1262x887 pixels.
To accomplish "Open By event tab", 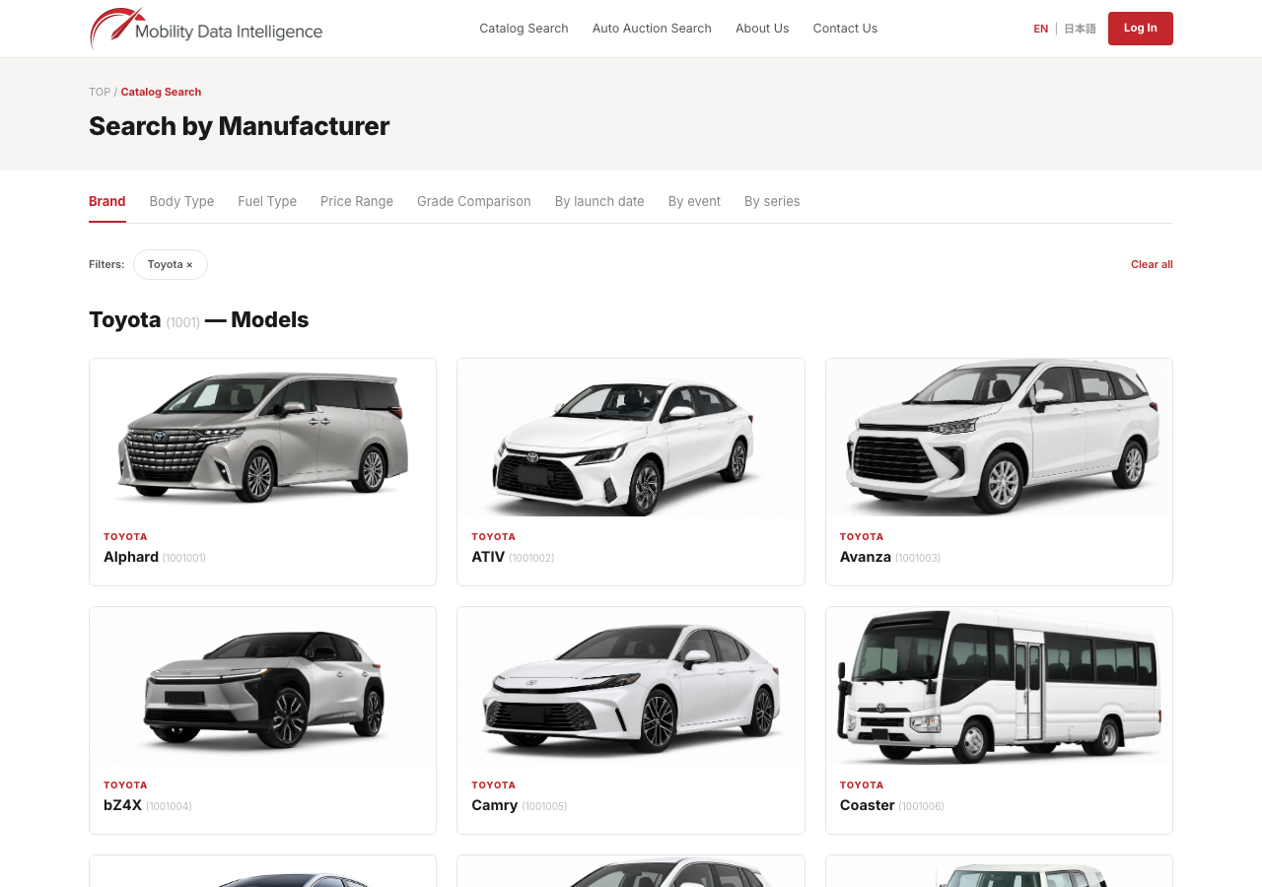I will click(x=694, y=201).
